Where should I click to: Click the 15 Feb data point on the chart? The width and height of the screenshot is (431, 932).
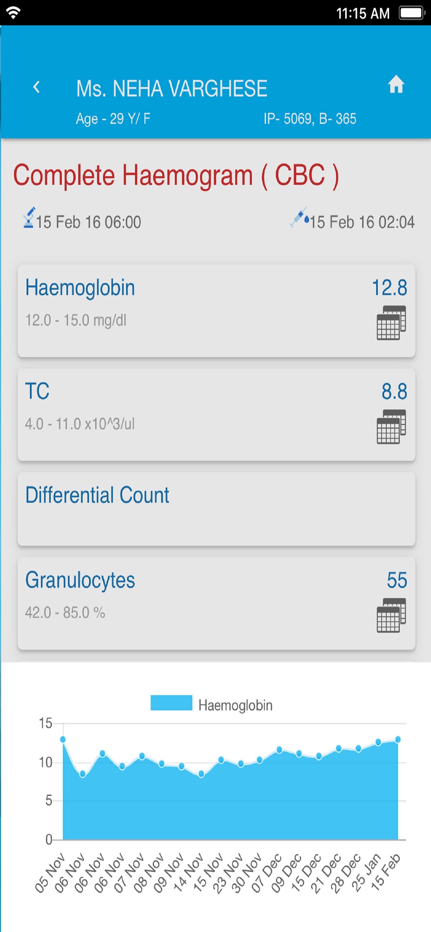[398, 740]
